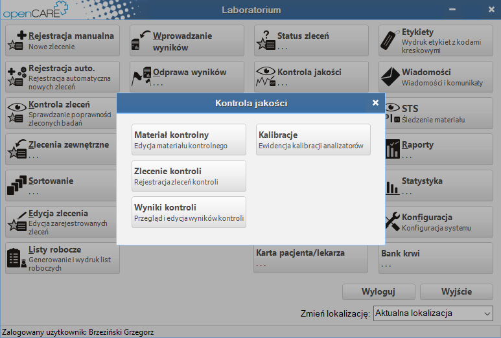This screenshot has width=501, height=338.
Task: Click the Kontrola zleceń eye icon
Action: 17,113
